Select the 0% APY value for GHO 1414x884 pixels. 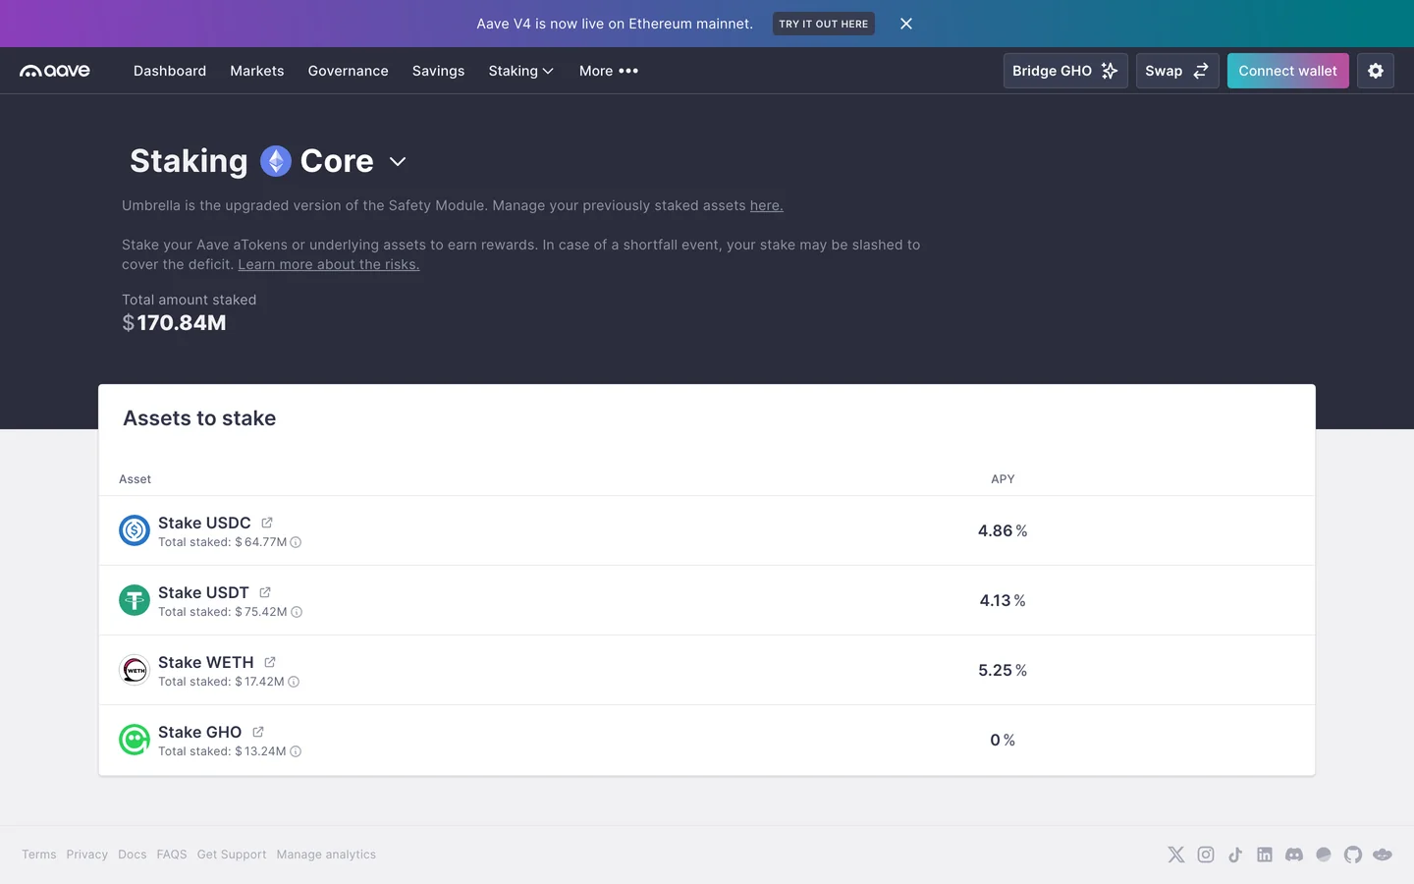(1003, 740)
